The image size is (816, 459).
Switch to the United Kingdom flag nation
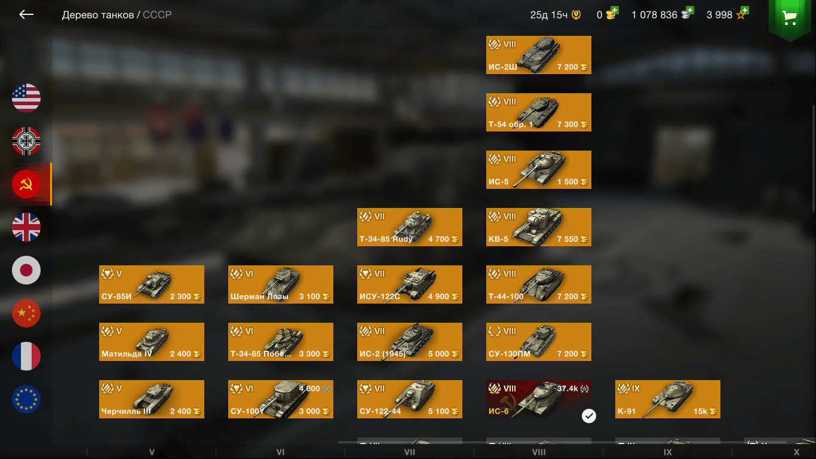26,227
